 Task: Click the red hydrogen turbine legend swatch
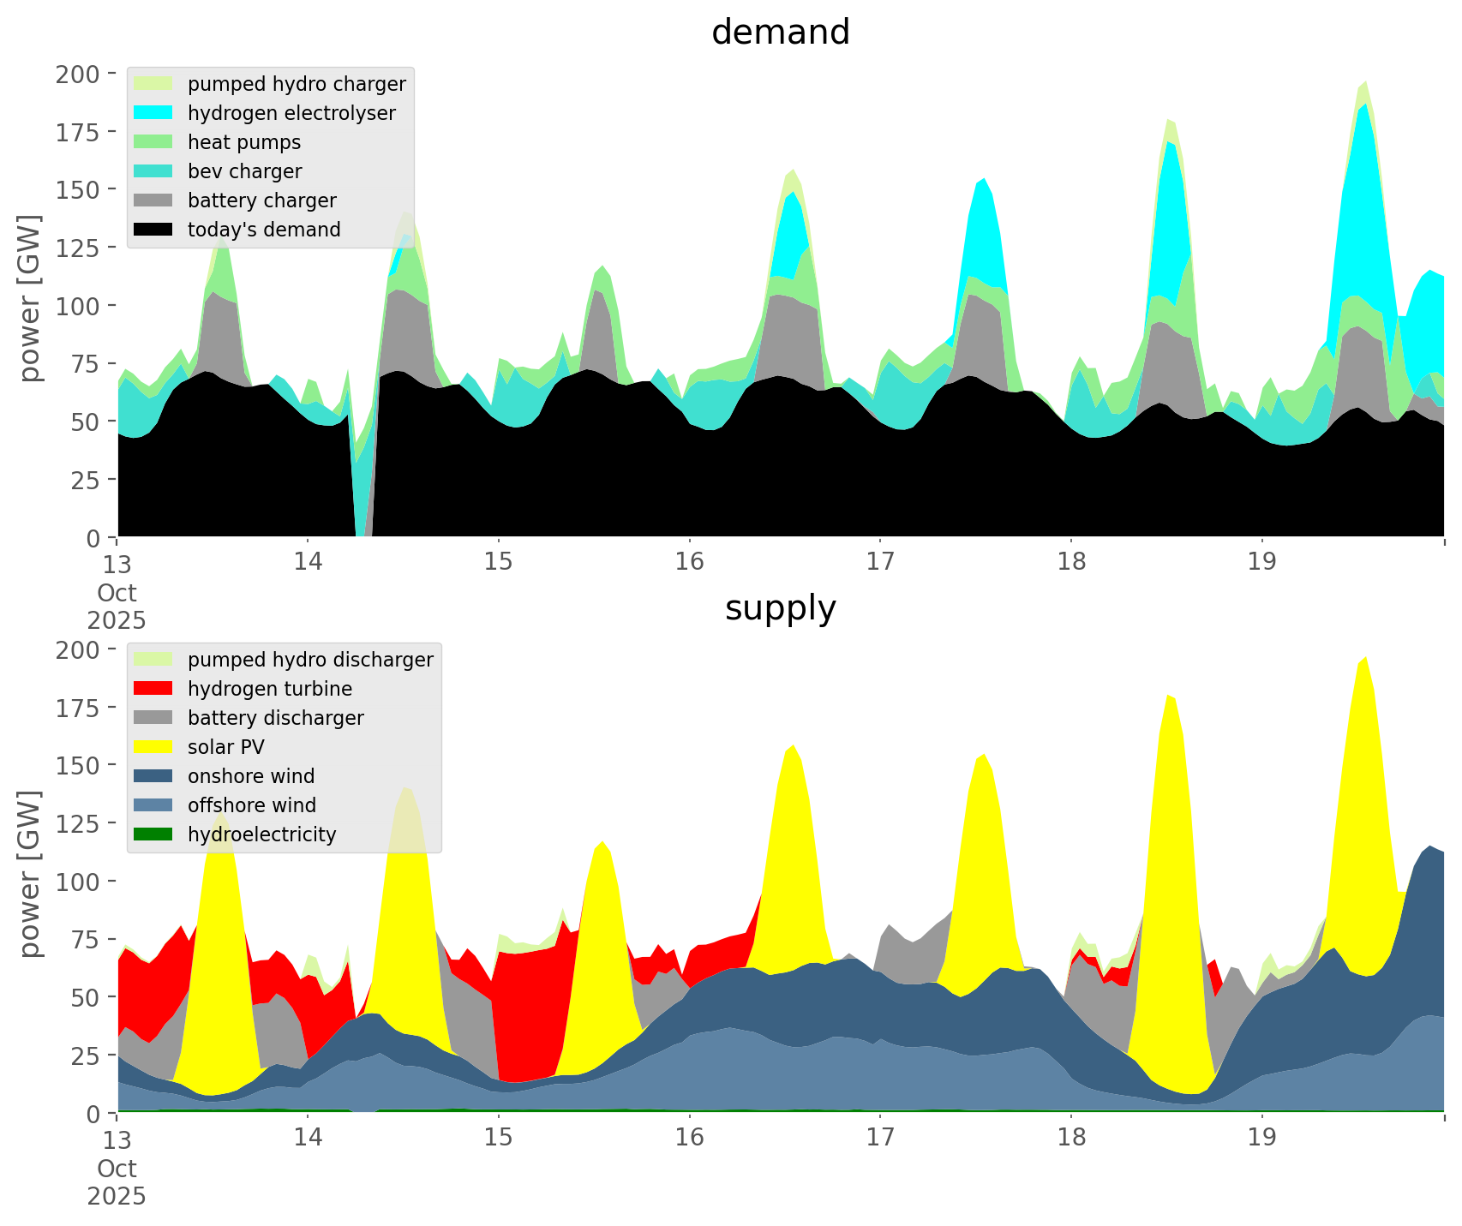pyautogui.click(x=154, y=689)
